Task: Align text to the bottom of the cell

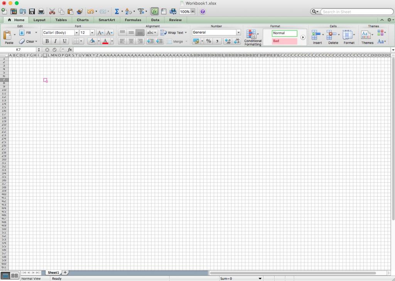Action: coord(140,32)
